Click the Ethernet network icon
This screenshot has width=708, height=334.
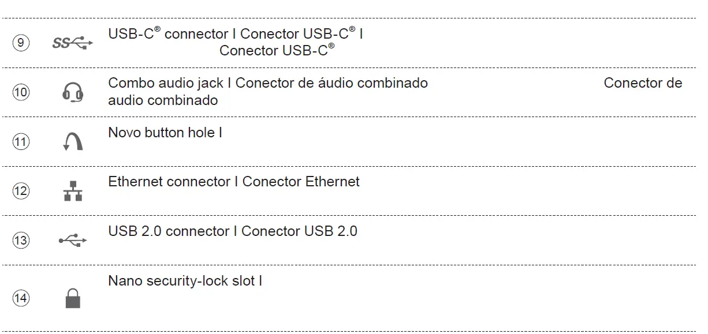click(x=73, y=191)
